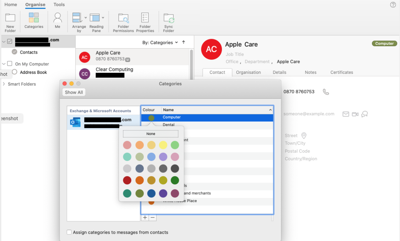Viewport: 400px width, 241px height.
Task: Open the Categories ribbon button
Action: (34, 21)
